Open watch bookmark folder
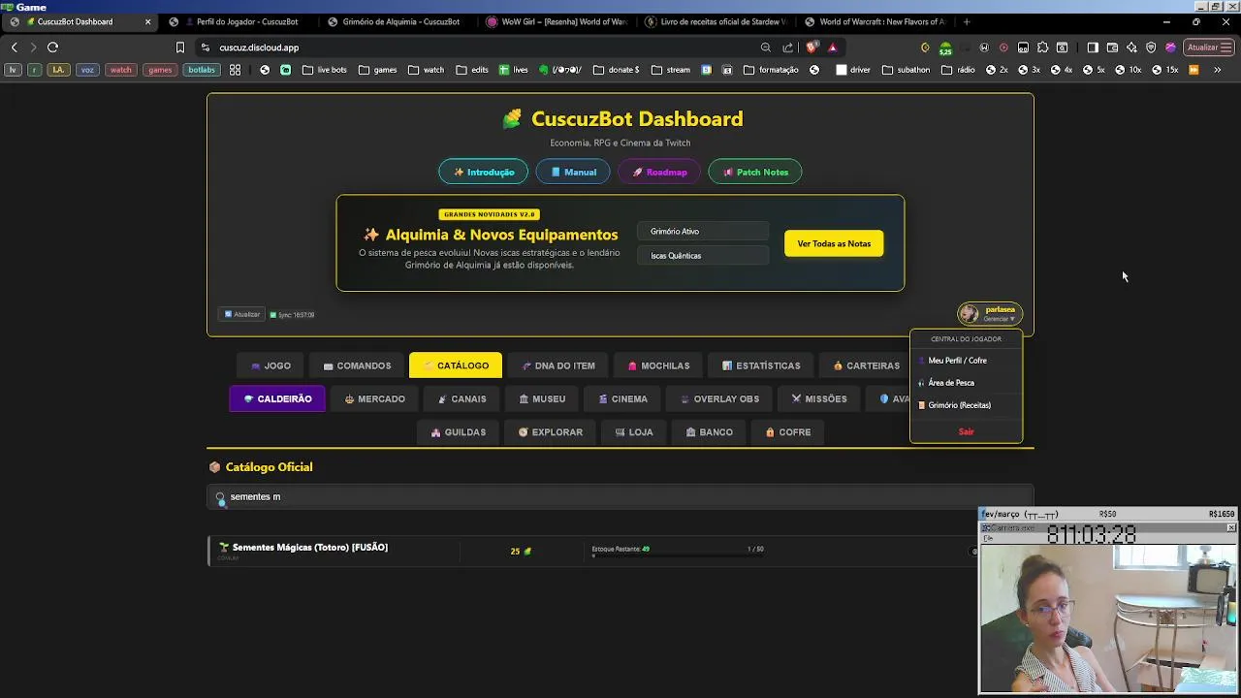The image size is (1241, 698). tap(426, 70)
